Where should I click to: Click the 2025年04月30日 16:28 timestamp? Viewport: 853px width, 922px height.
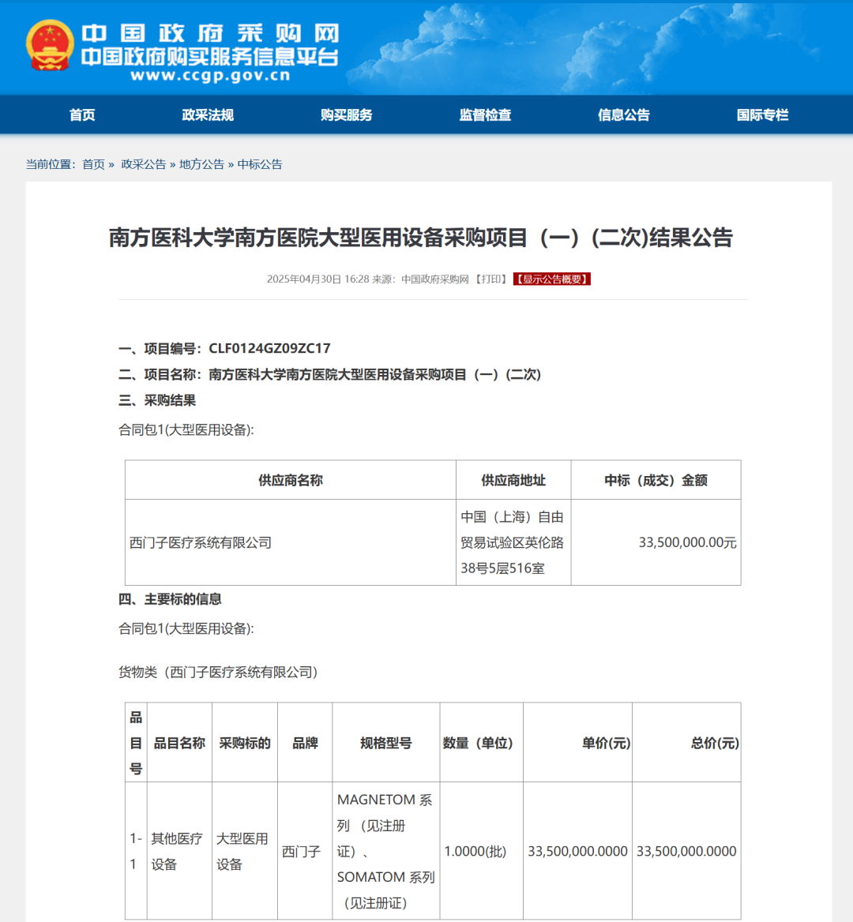pos(318,279)
